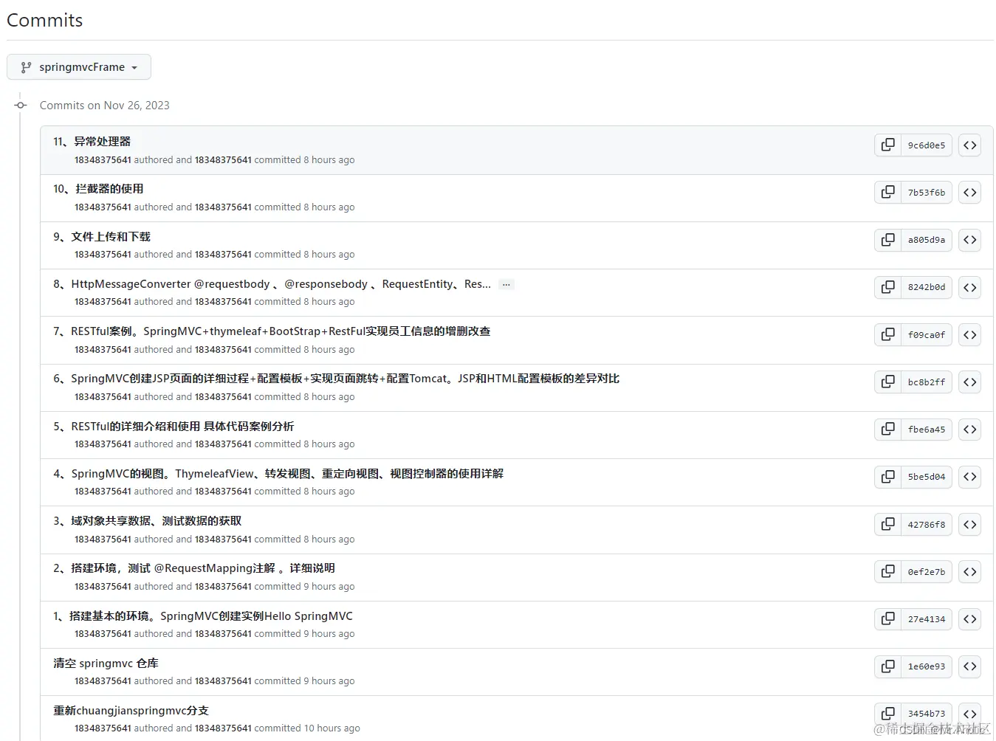The image size is (996, 741).
Task: Open commit hash 0ef2e7b
Action: point(927,572)
